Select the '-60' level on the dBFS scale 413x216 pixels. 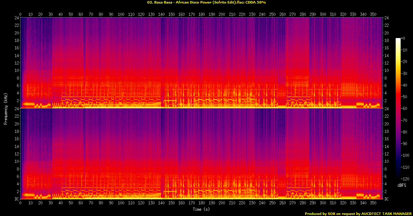pyautogui.click(x=404, y=109)
